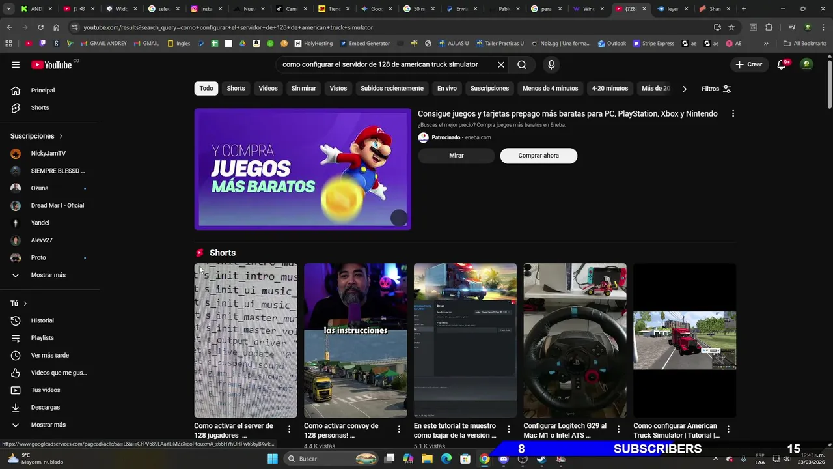Open the account avatar menu
The height and width of the screenshot is (469, 833).
(807, 64)
